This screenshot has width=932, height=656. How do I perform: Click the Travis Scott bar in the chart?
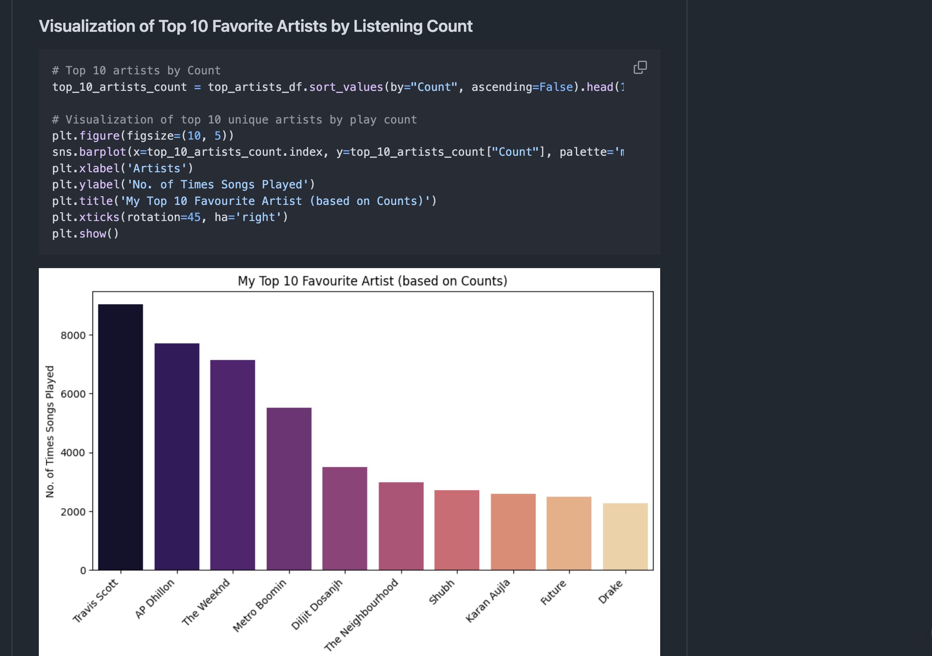[x=121, y=437]
